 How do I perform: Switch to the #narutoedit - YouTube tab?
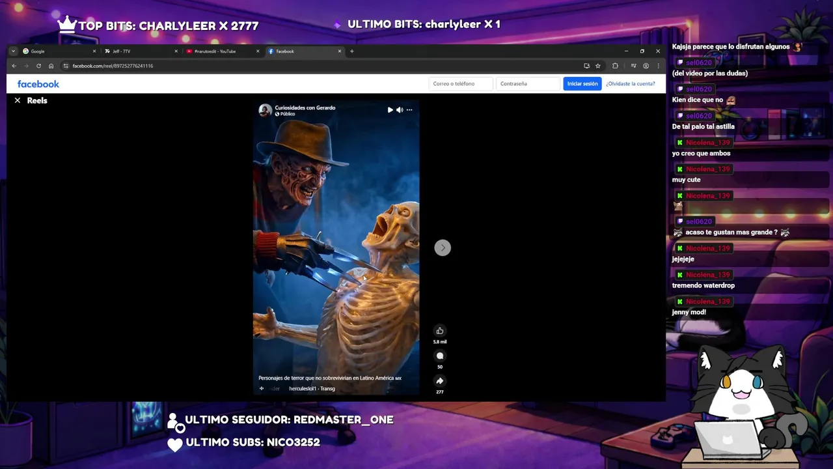click(x=221, y=51)
